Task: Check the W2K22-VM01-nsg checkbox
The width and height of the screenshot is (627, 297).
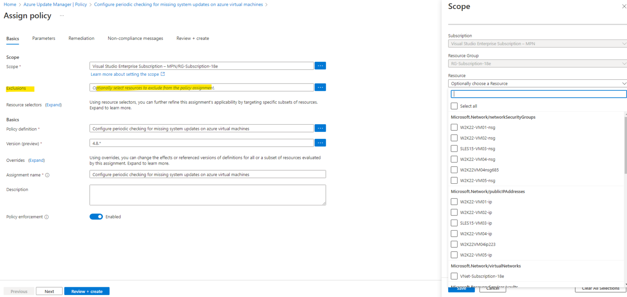Action: coord(454,127)
